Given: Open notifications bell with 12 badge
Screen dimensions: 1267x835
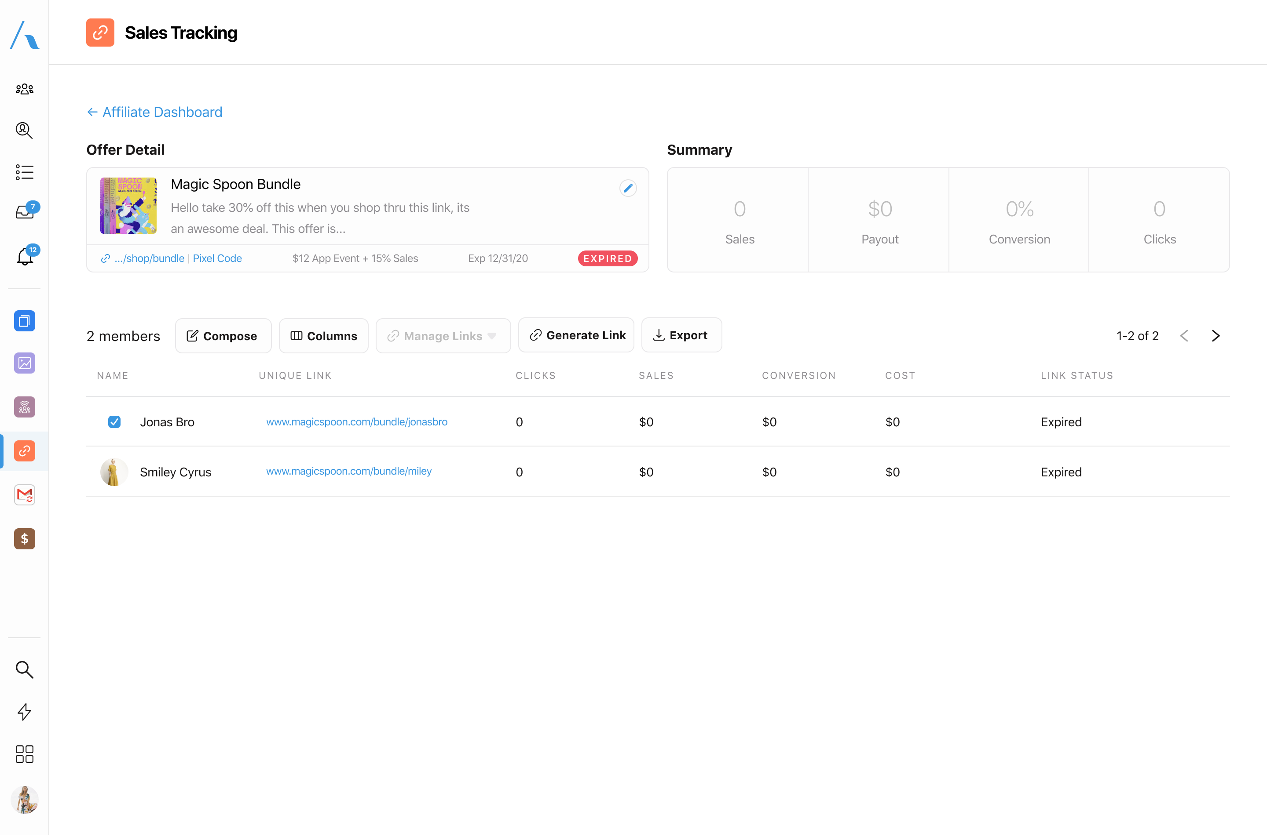Looking at the screenshot, I should tap(25, 257).
